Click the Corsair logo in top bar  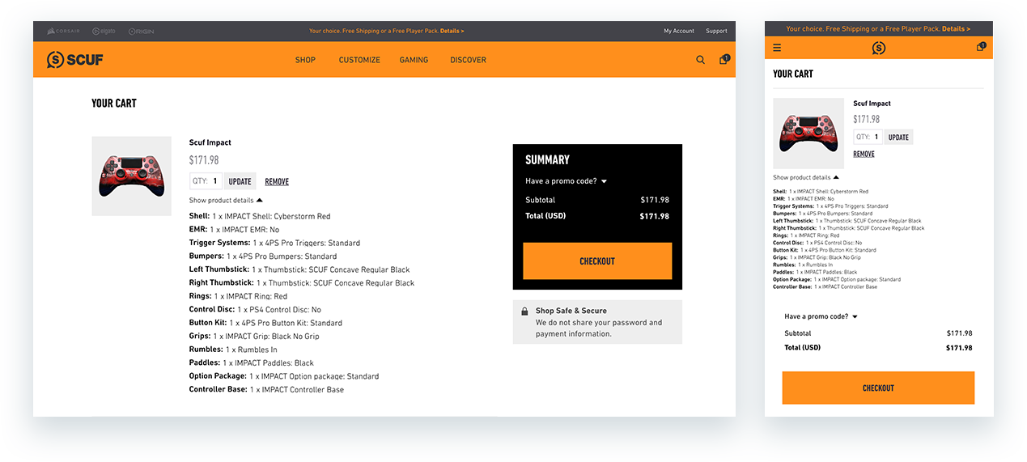(x=62, y=31)
